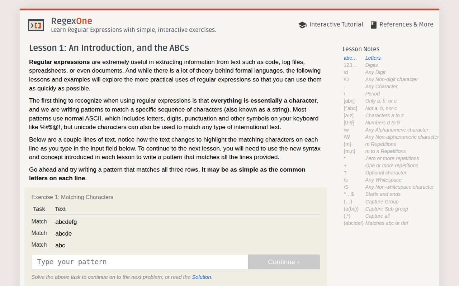This screenshot has height=286, width=459.
Task: Select the Any Non-digit character reference
Action: [x=391, y=79]
